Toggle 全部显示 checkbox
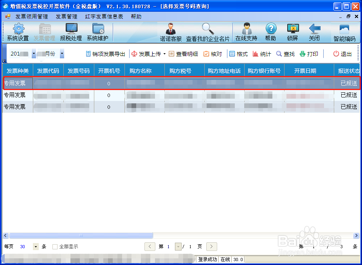Image resolution: width=362 pixels, height=265 pixels. (x=55, y=247)
